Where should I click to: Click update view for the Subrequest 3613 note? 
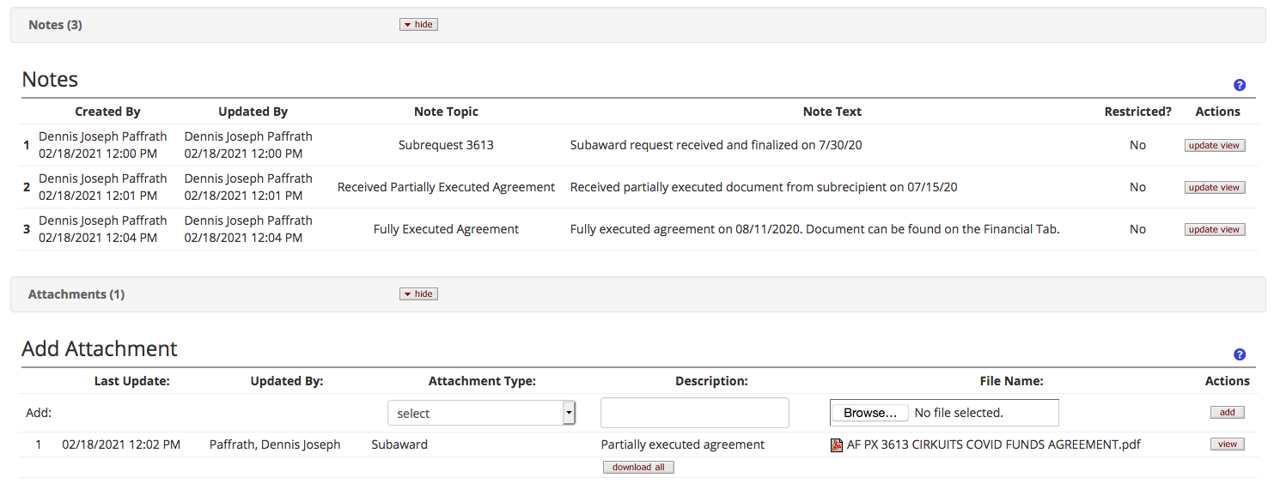pos(1214,145)
